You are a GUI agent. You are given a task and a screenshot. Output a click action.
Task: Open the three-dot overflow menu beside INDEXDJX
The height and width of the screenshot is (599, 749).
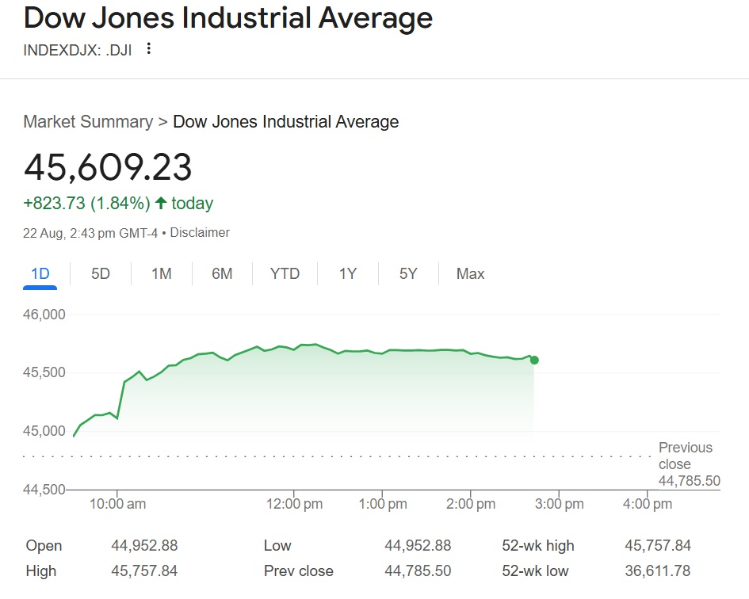(149, 48)
